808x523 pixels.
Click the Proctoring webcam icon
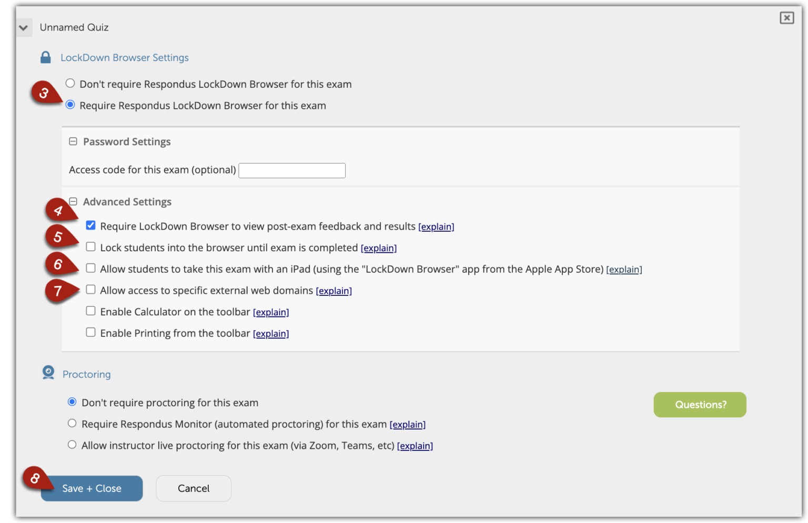point(48,373)
